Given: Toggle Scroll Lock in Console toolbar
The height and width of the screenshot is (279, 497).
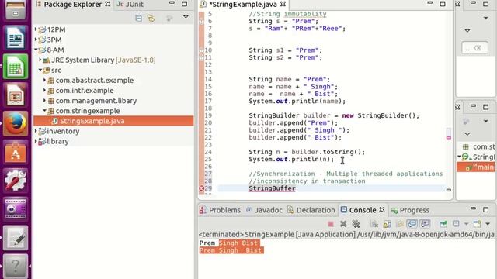Looking at the screenshot, I should 387,224.
